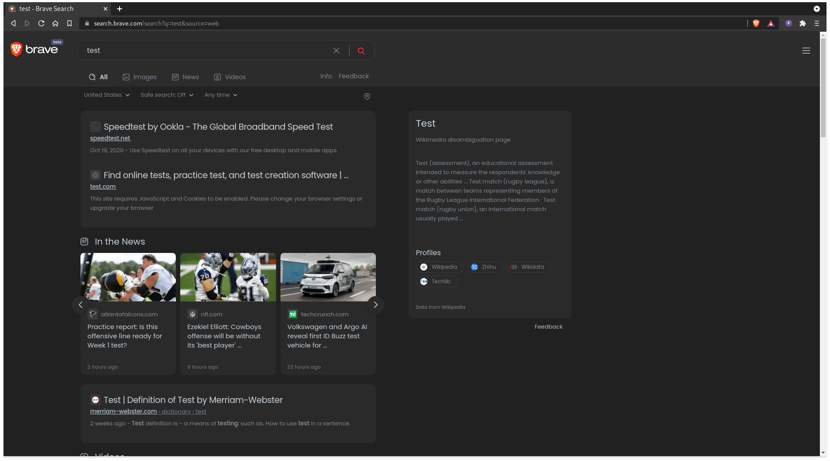Screen dimensions: 830x461
Task: Go to browser home page
Action: click(55, 23)
